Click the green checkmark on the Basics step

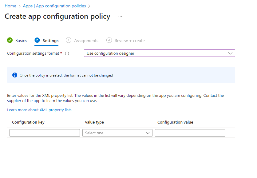[9, 40]
